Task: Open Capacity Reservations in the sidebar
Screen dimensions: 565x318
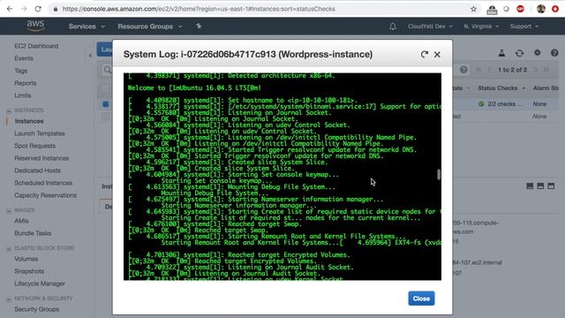Action: click(x=45, y=195)
